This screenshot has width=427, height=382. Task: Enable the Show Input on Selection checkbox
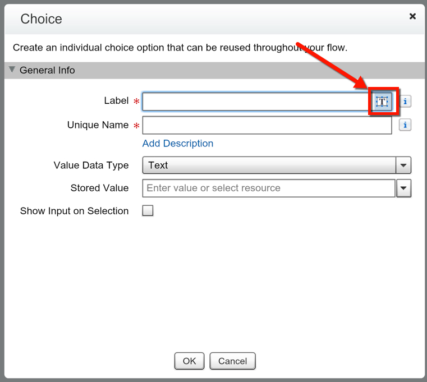pyautogui.click(x=148, y=211)
